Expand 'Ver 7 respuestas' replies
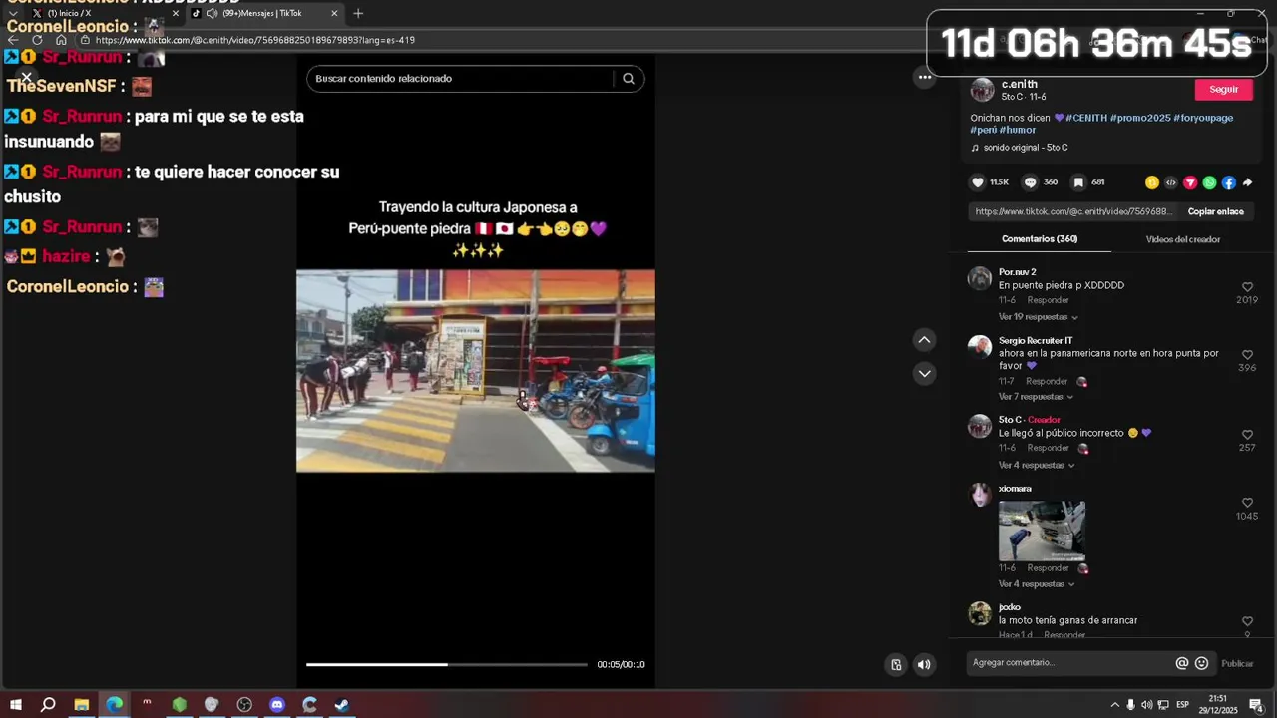Viewport: 1277px width, 718px height. coord(1036,397)
